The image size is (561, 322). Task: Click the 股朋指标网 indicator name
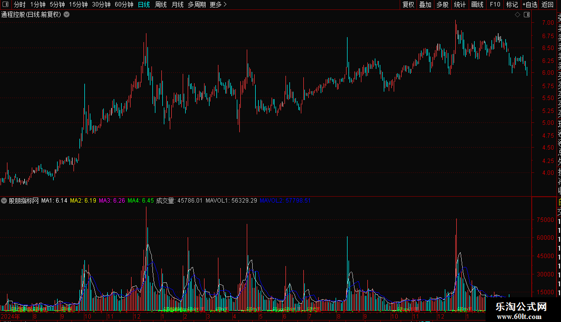(24, 201)
